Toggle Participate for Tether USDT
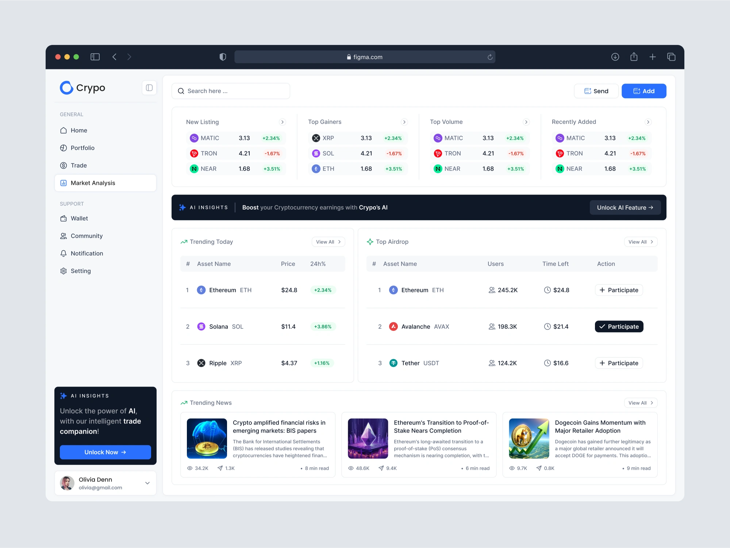Image resolution: width=730 pixels, height=548 pixels. [x=619, y=363]
